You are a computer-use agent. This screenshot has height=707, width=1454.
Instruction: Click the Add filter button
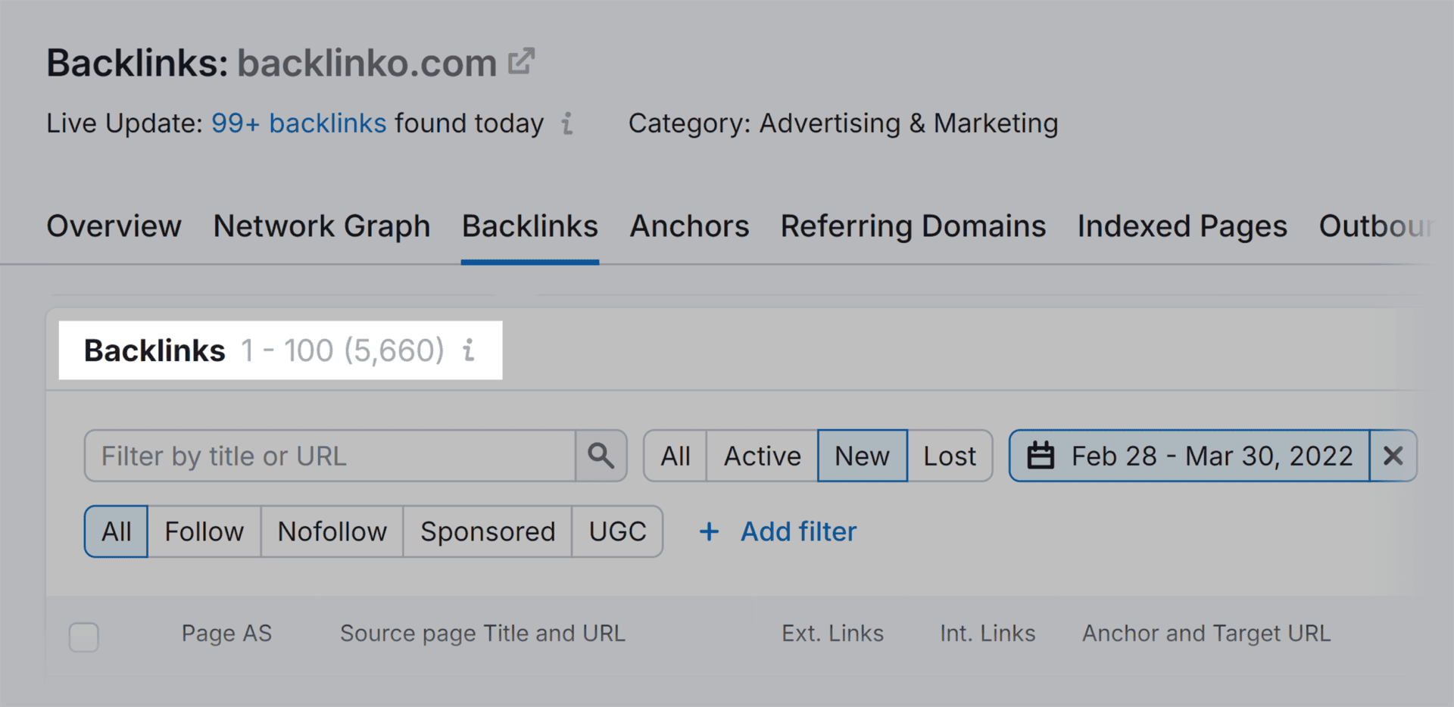pos(797,531)
